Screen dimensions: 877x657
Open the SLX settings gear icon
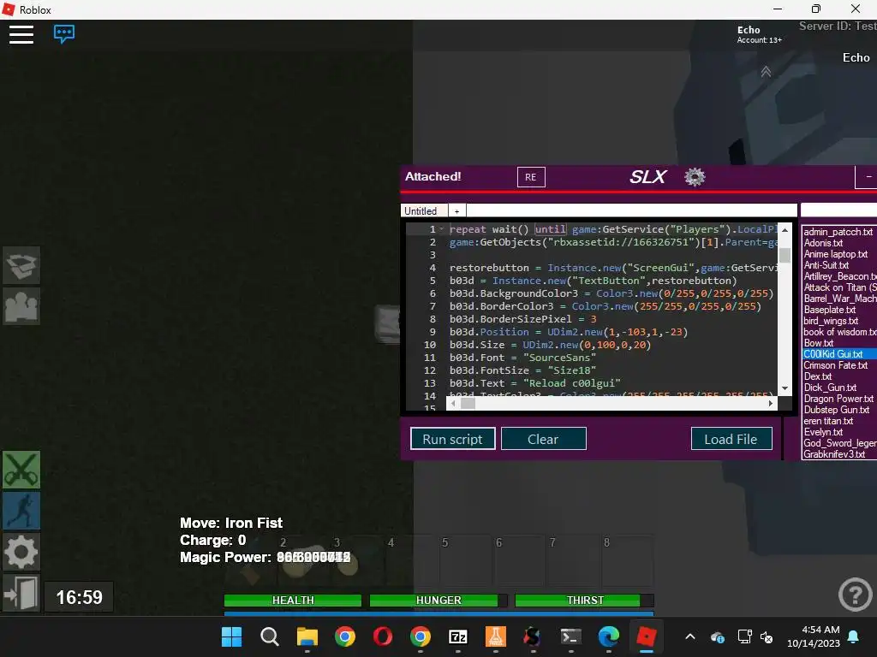pos(695,177)
